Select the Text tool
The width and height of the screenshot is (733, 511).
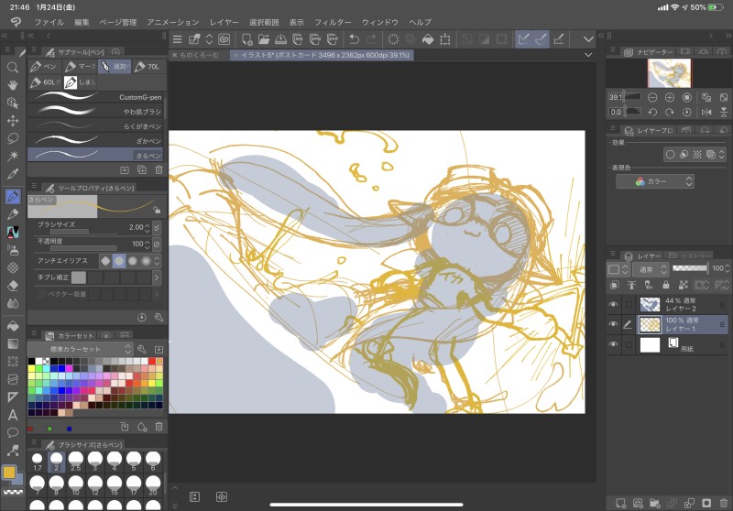(13, 415)
